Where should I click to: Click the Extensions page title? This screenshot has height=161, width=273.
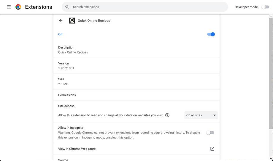39,7
